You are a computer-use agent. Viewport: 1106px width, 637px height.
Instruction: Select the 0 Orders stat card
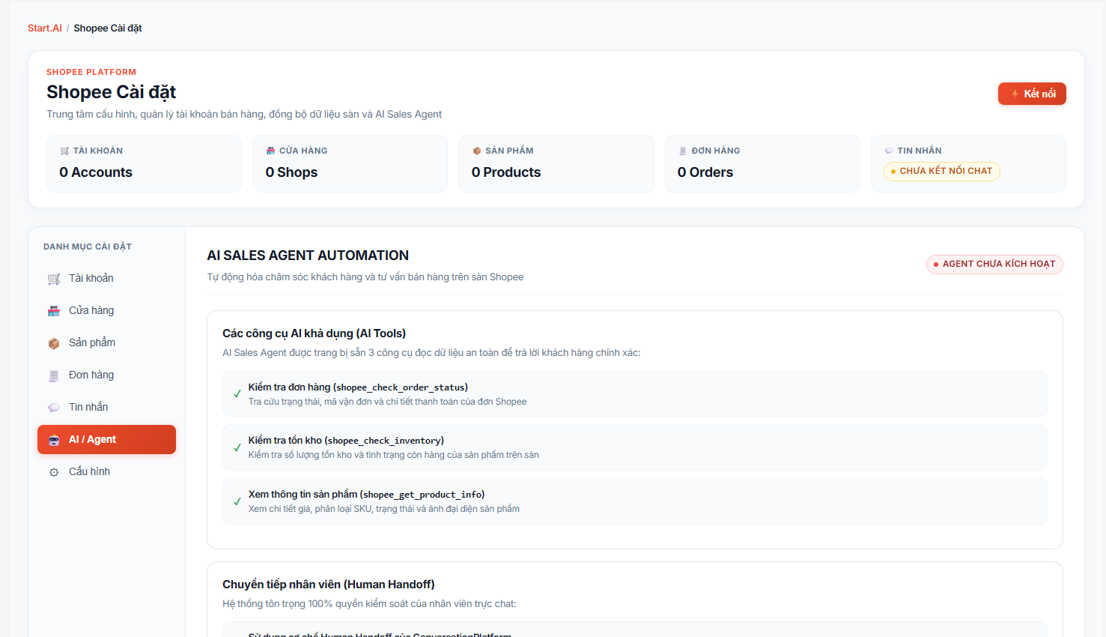click(x=762, y=163)
